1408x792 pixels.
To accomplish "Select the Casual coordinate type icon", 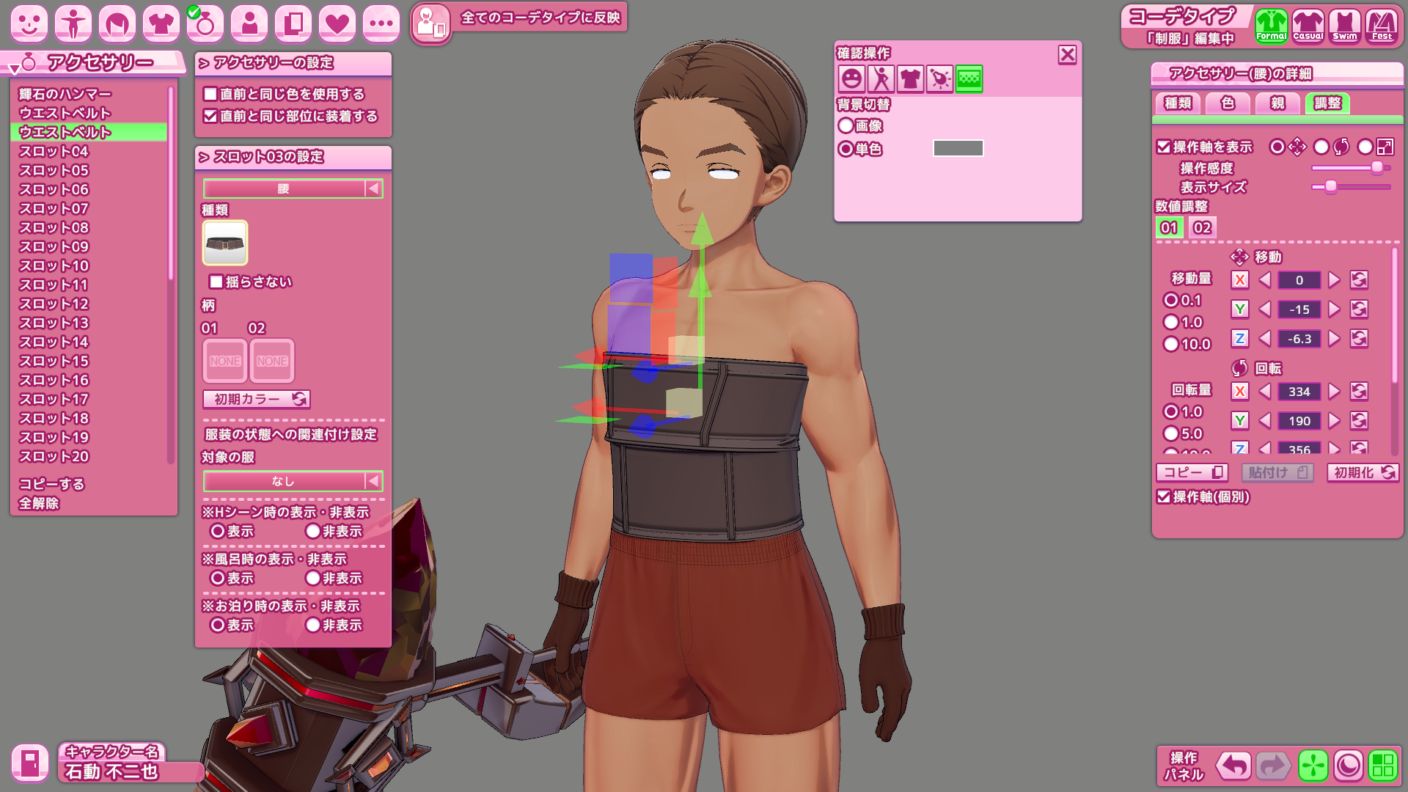I will click(x=1308, y=26).
